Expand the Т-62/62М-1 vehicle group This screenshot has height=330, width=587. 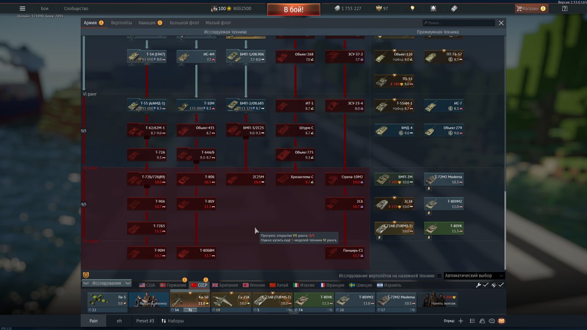click(147, 130)
